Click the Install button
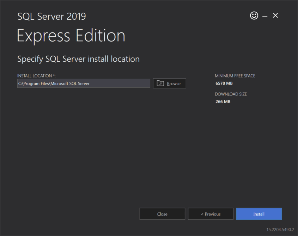The image size is (298, 236). tap(259, 214)
